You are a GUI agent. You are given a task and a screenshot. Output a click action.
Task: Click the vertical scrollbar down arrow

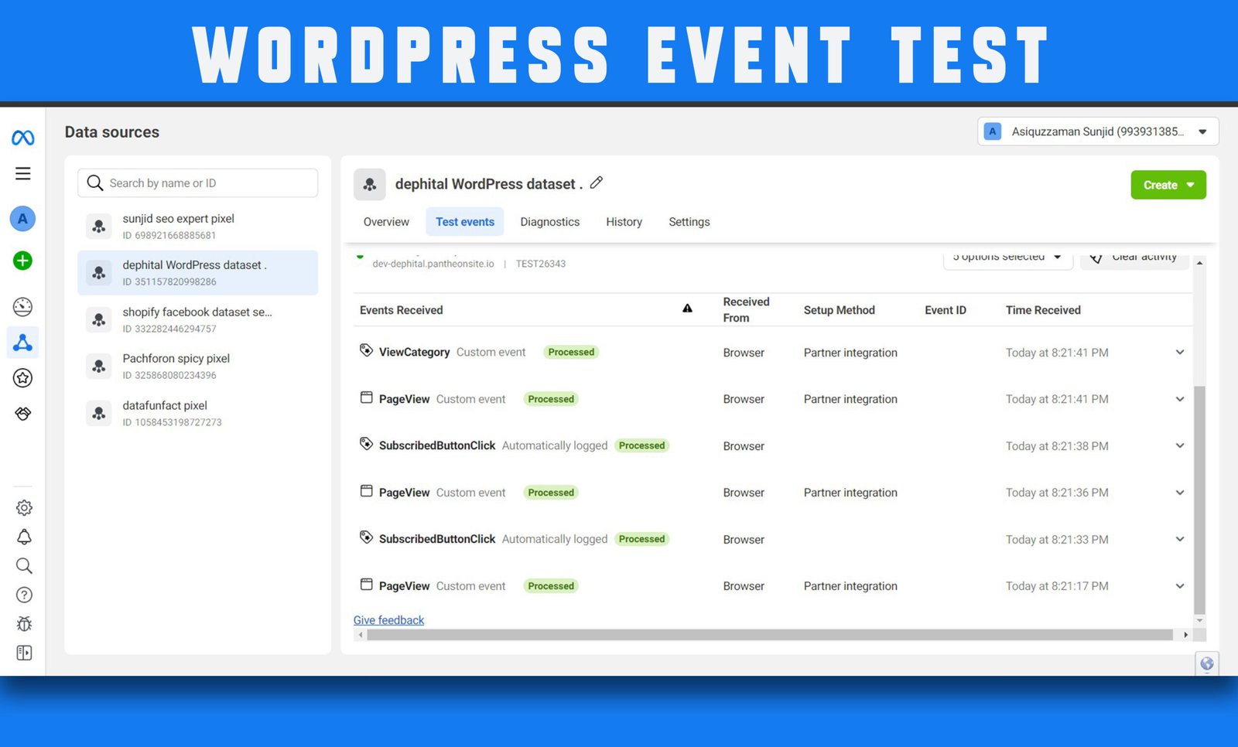(1199, 621)
